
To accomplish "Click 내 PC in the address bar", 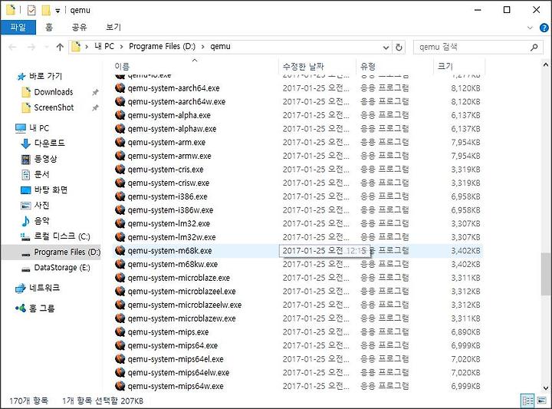I will [104, 46].
